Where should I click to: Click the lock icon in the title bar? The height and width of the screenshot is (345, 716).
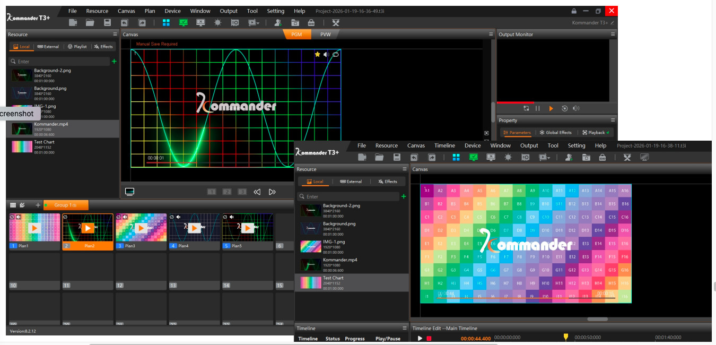(x=574, y=11)
